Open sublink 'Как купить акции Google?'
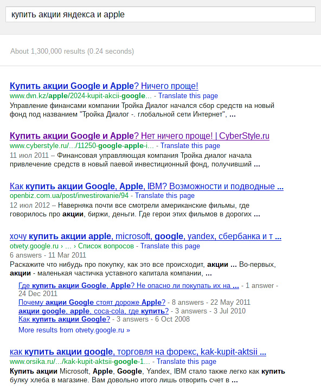This screenshot has height=391, width=321. 65,319
